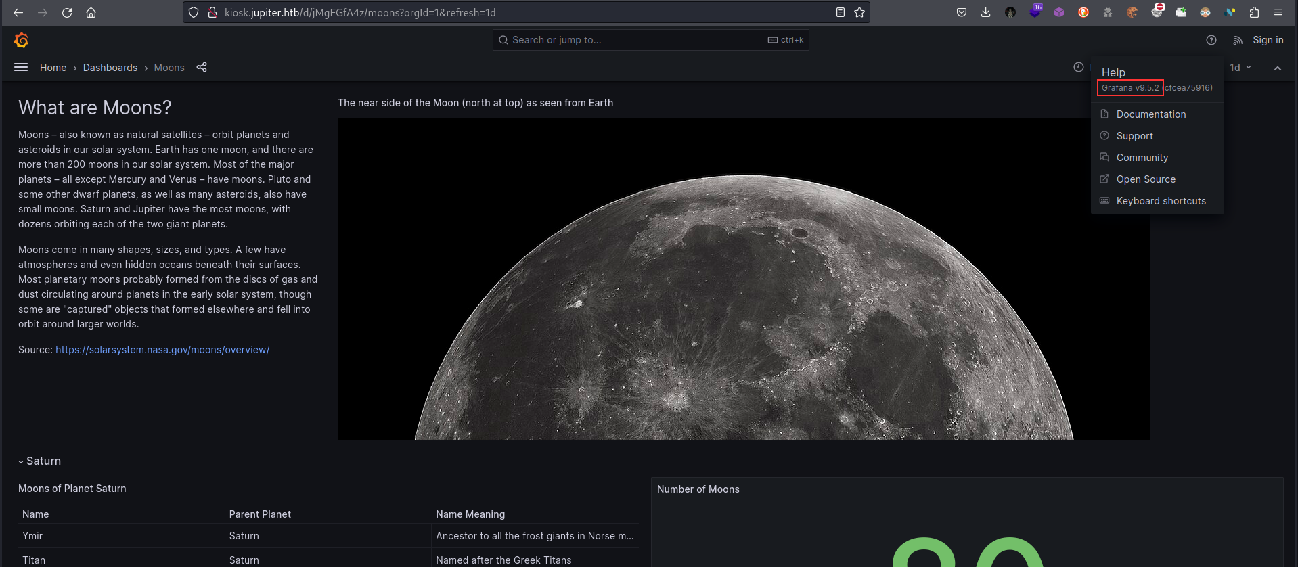Open the Help question mark icon

click(x=1211, y=40)
